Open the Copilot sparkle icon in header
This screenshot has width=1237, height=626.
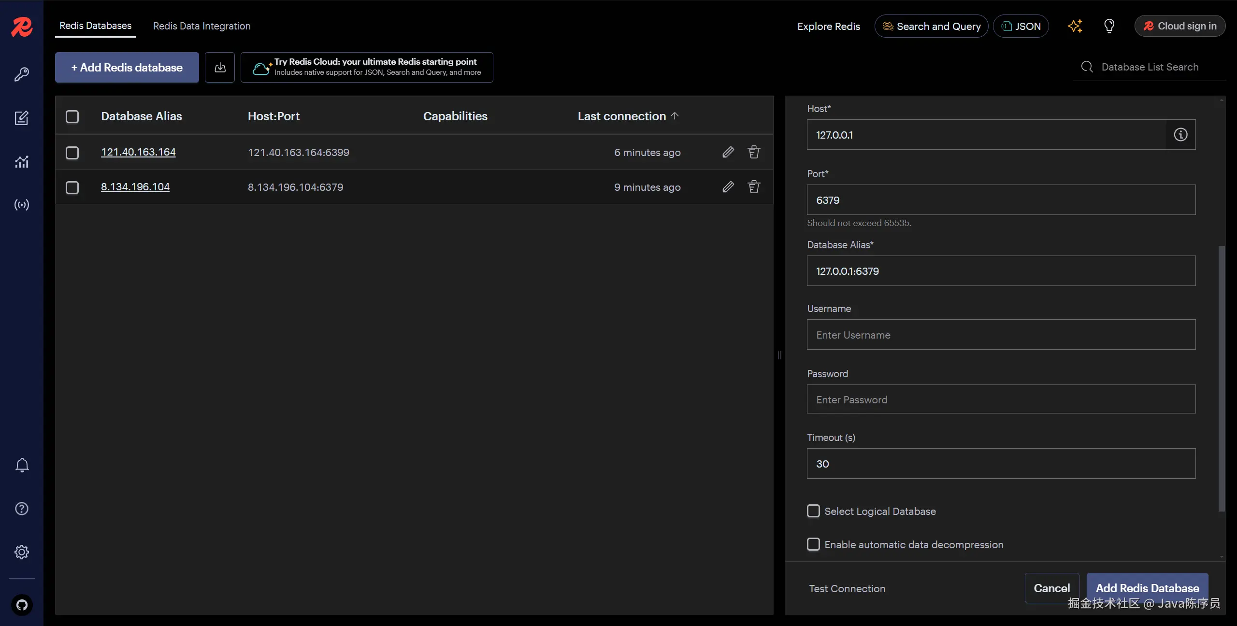(1075, 26)
